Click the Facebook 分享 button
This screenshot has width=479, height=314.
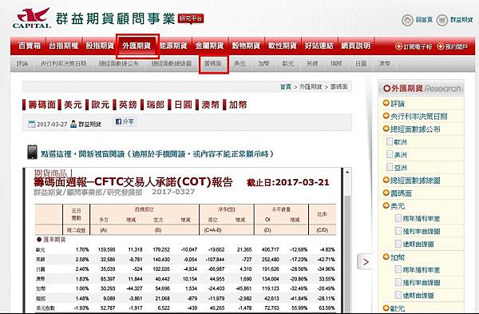pos(125,121)
